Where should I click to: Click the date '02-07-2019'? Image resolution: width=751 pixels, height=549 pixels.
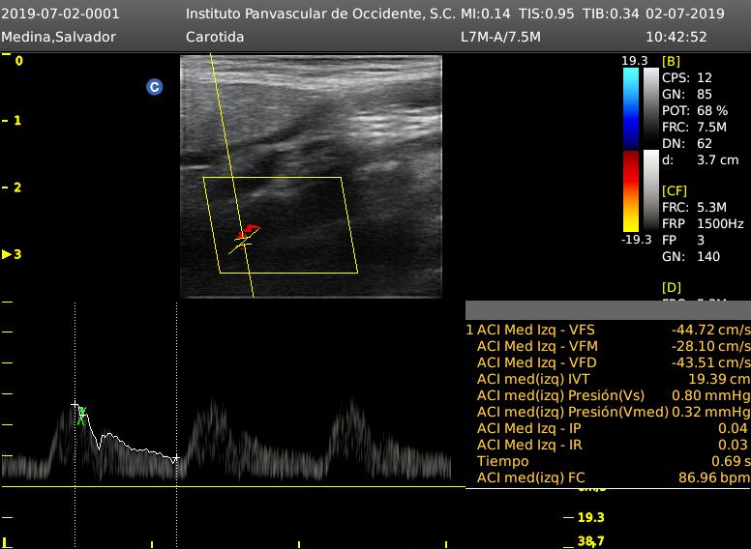[685, 14]
